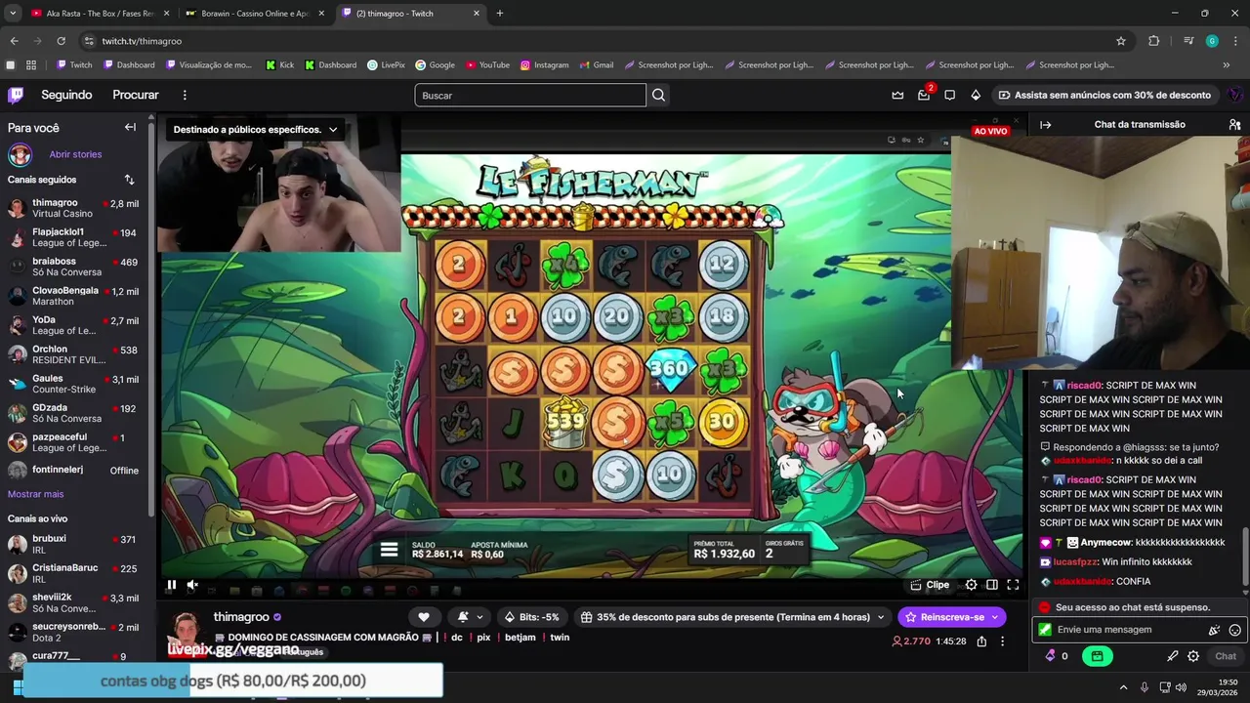Open notifications inbox with badge 2
Image resolution: width=1250 pixels, height=703 pixels.
tap(924, 95)
